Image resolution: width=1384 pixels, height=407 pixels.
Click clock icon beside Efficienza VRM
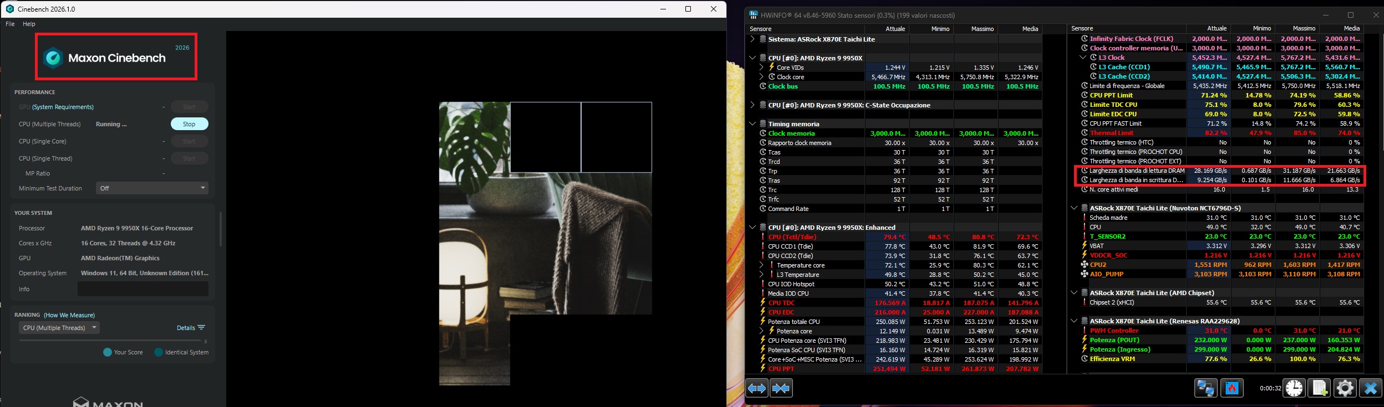(1085, 359)
